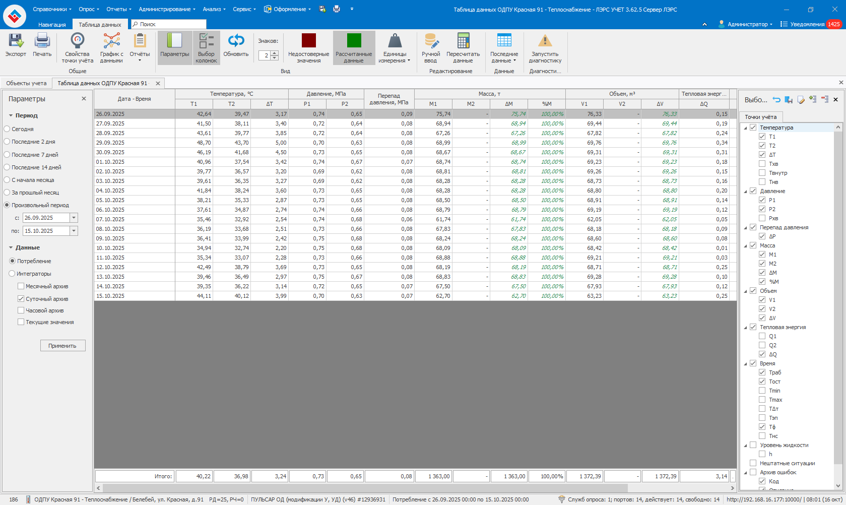Check the Tхв column checkbox
This screenshot has height=505, width=846.
(762, 164)
